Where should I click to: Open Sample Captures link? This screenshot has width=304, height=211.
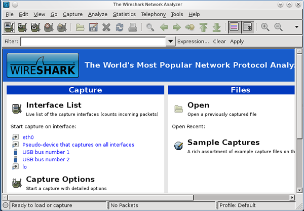pyautogui.click(x=223, y=143)
